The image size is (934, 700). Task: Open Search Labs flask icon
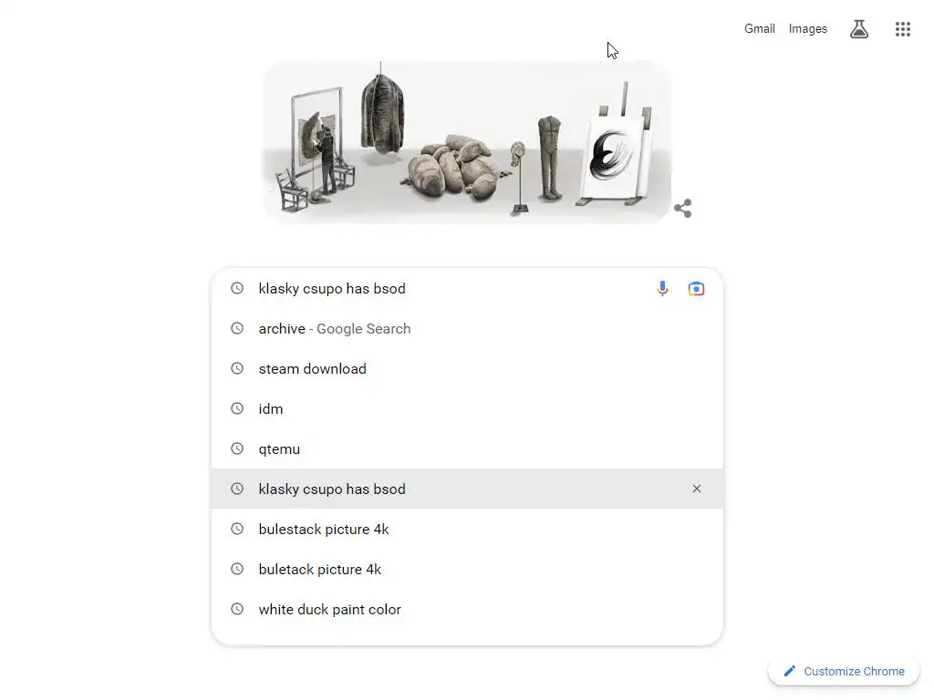click(x=858, y=28)
